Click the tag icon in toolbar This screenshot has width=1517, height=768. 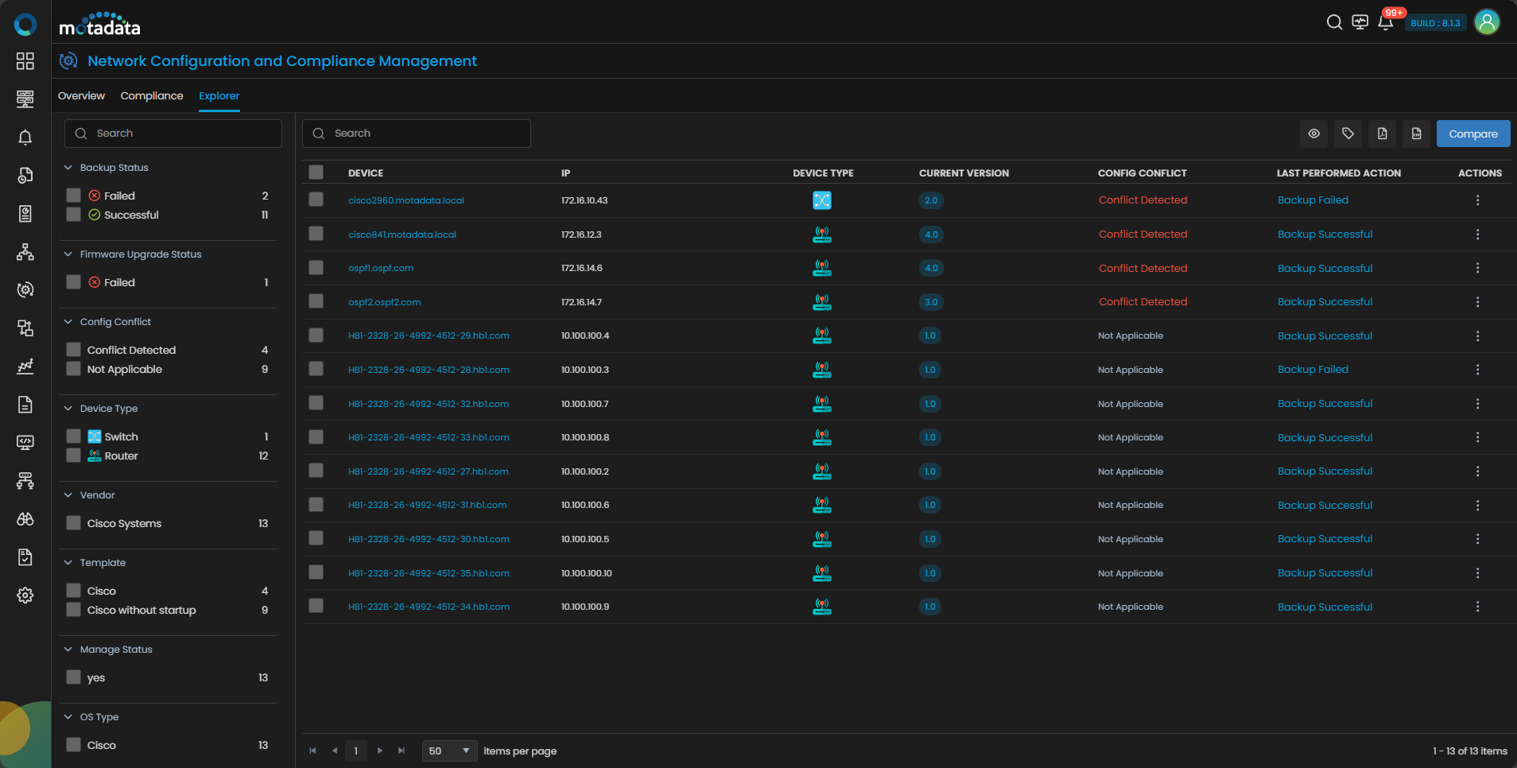(1348, 134)
